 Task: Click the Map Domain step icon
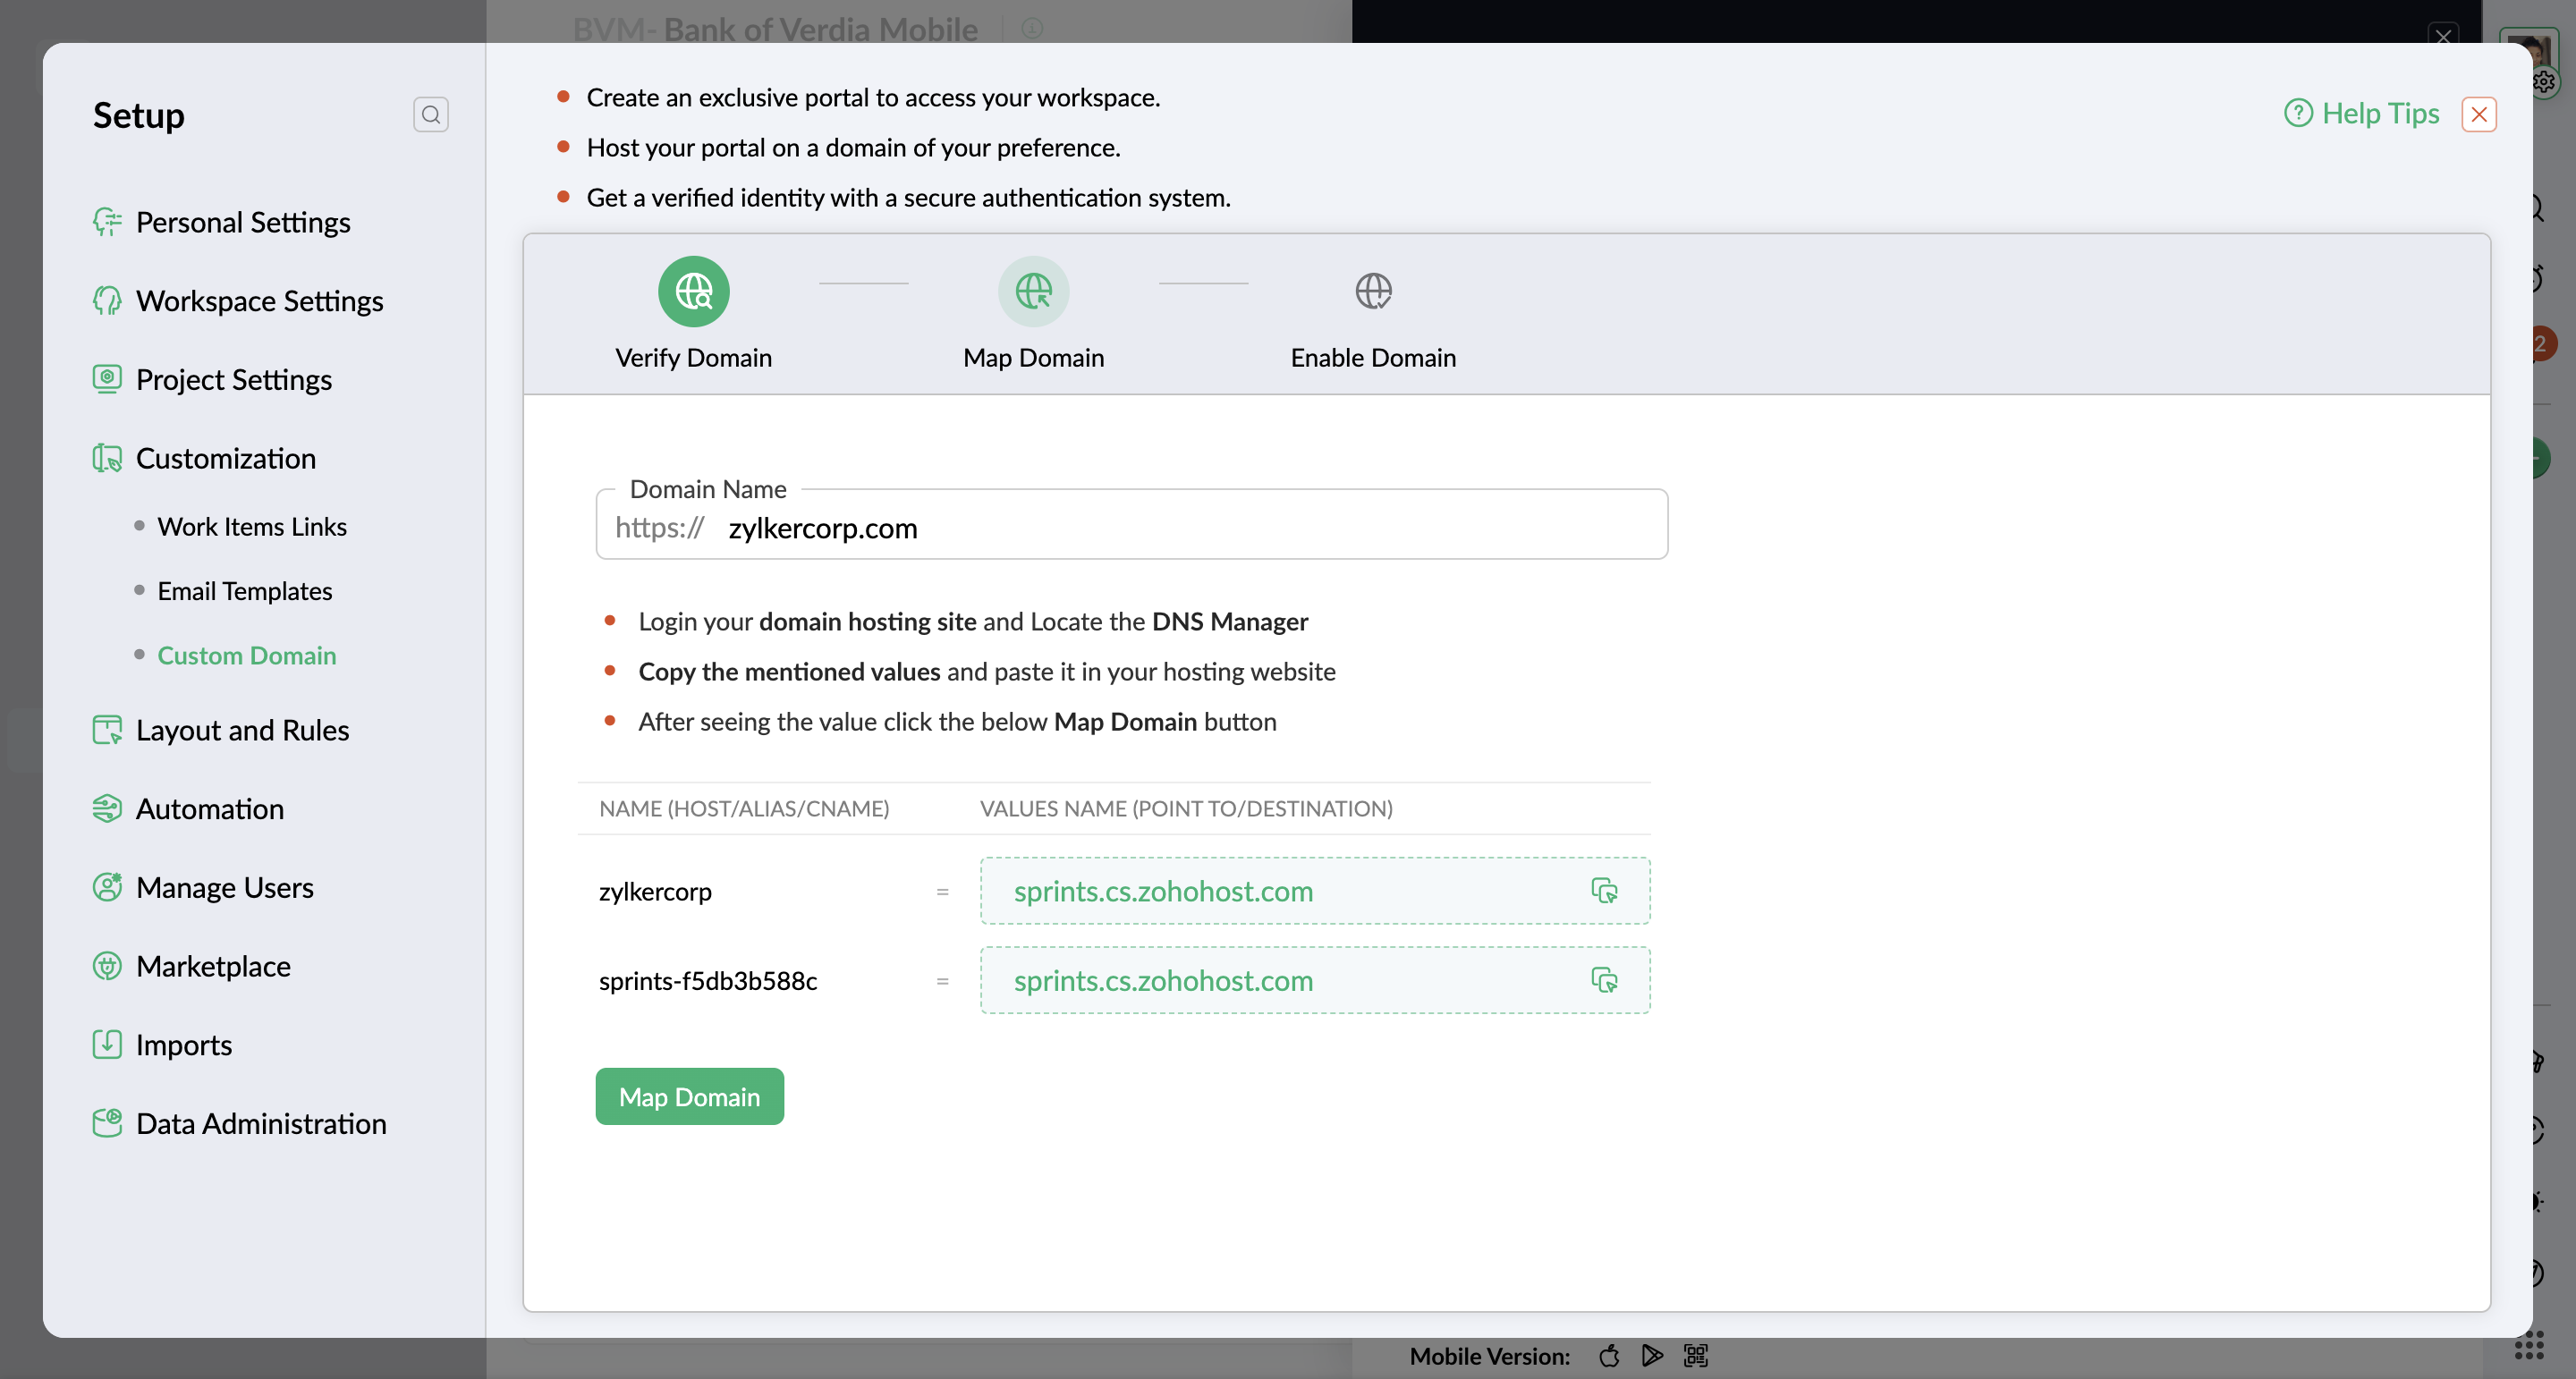1033,292
